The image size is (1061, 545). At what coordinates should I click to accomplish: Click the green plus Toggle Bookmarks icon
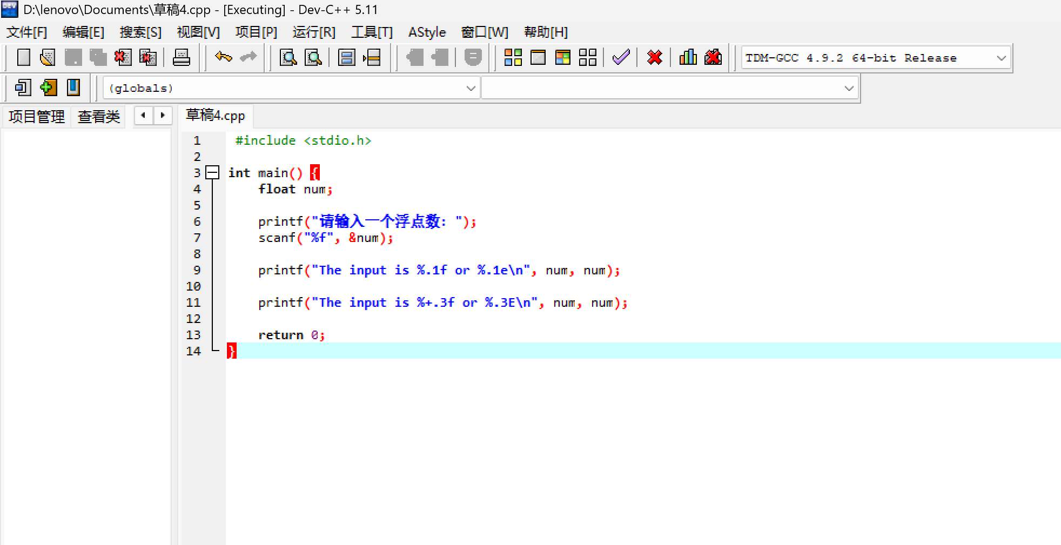coord(48,88)
